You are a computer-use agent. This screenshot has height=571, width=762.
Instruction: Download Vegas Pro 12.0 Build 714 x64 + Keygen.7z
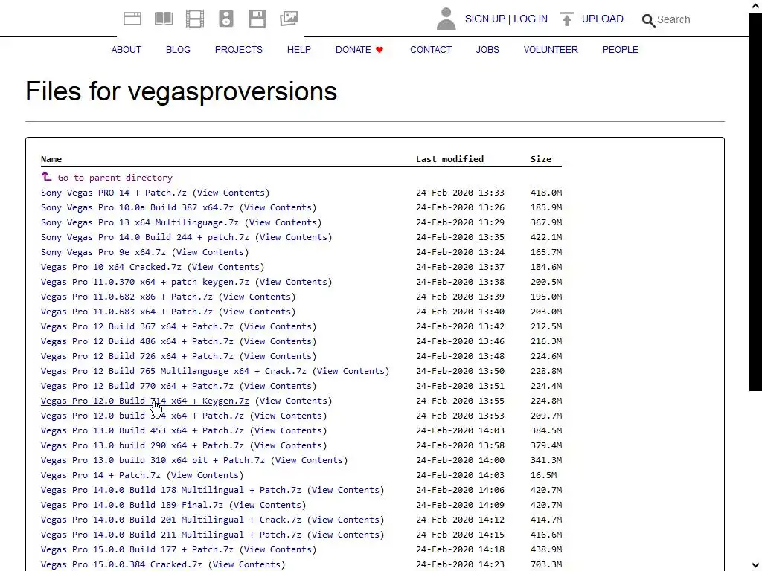tap(145, 401)
